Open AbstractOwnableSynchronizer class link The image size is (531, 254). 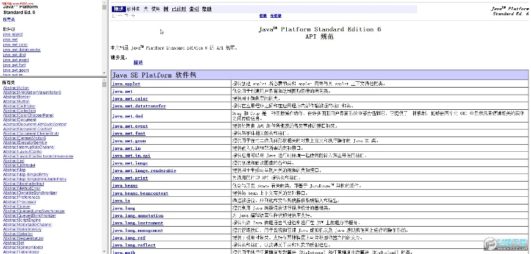point(30,193)
